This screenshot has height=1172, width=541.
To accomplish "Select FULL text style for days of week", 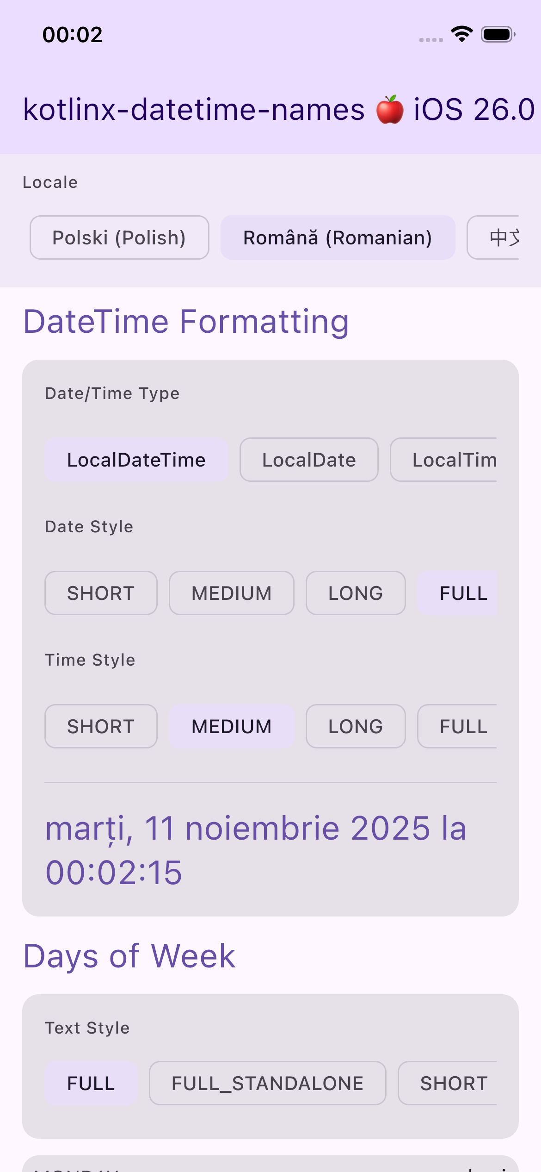I will click(90, 1084).
